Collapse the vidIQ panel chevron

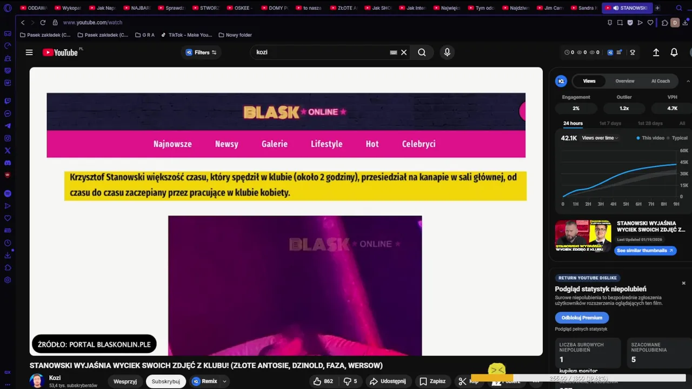[688, 81]
